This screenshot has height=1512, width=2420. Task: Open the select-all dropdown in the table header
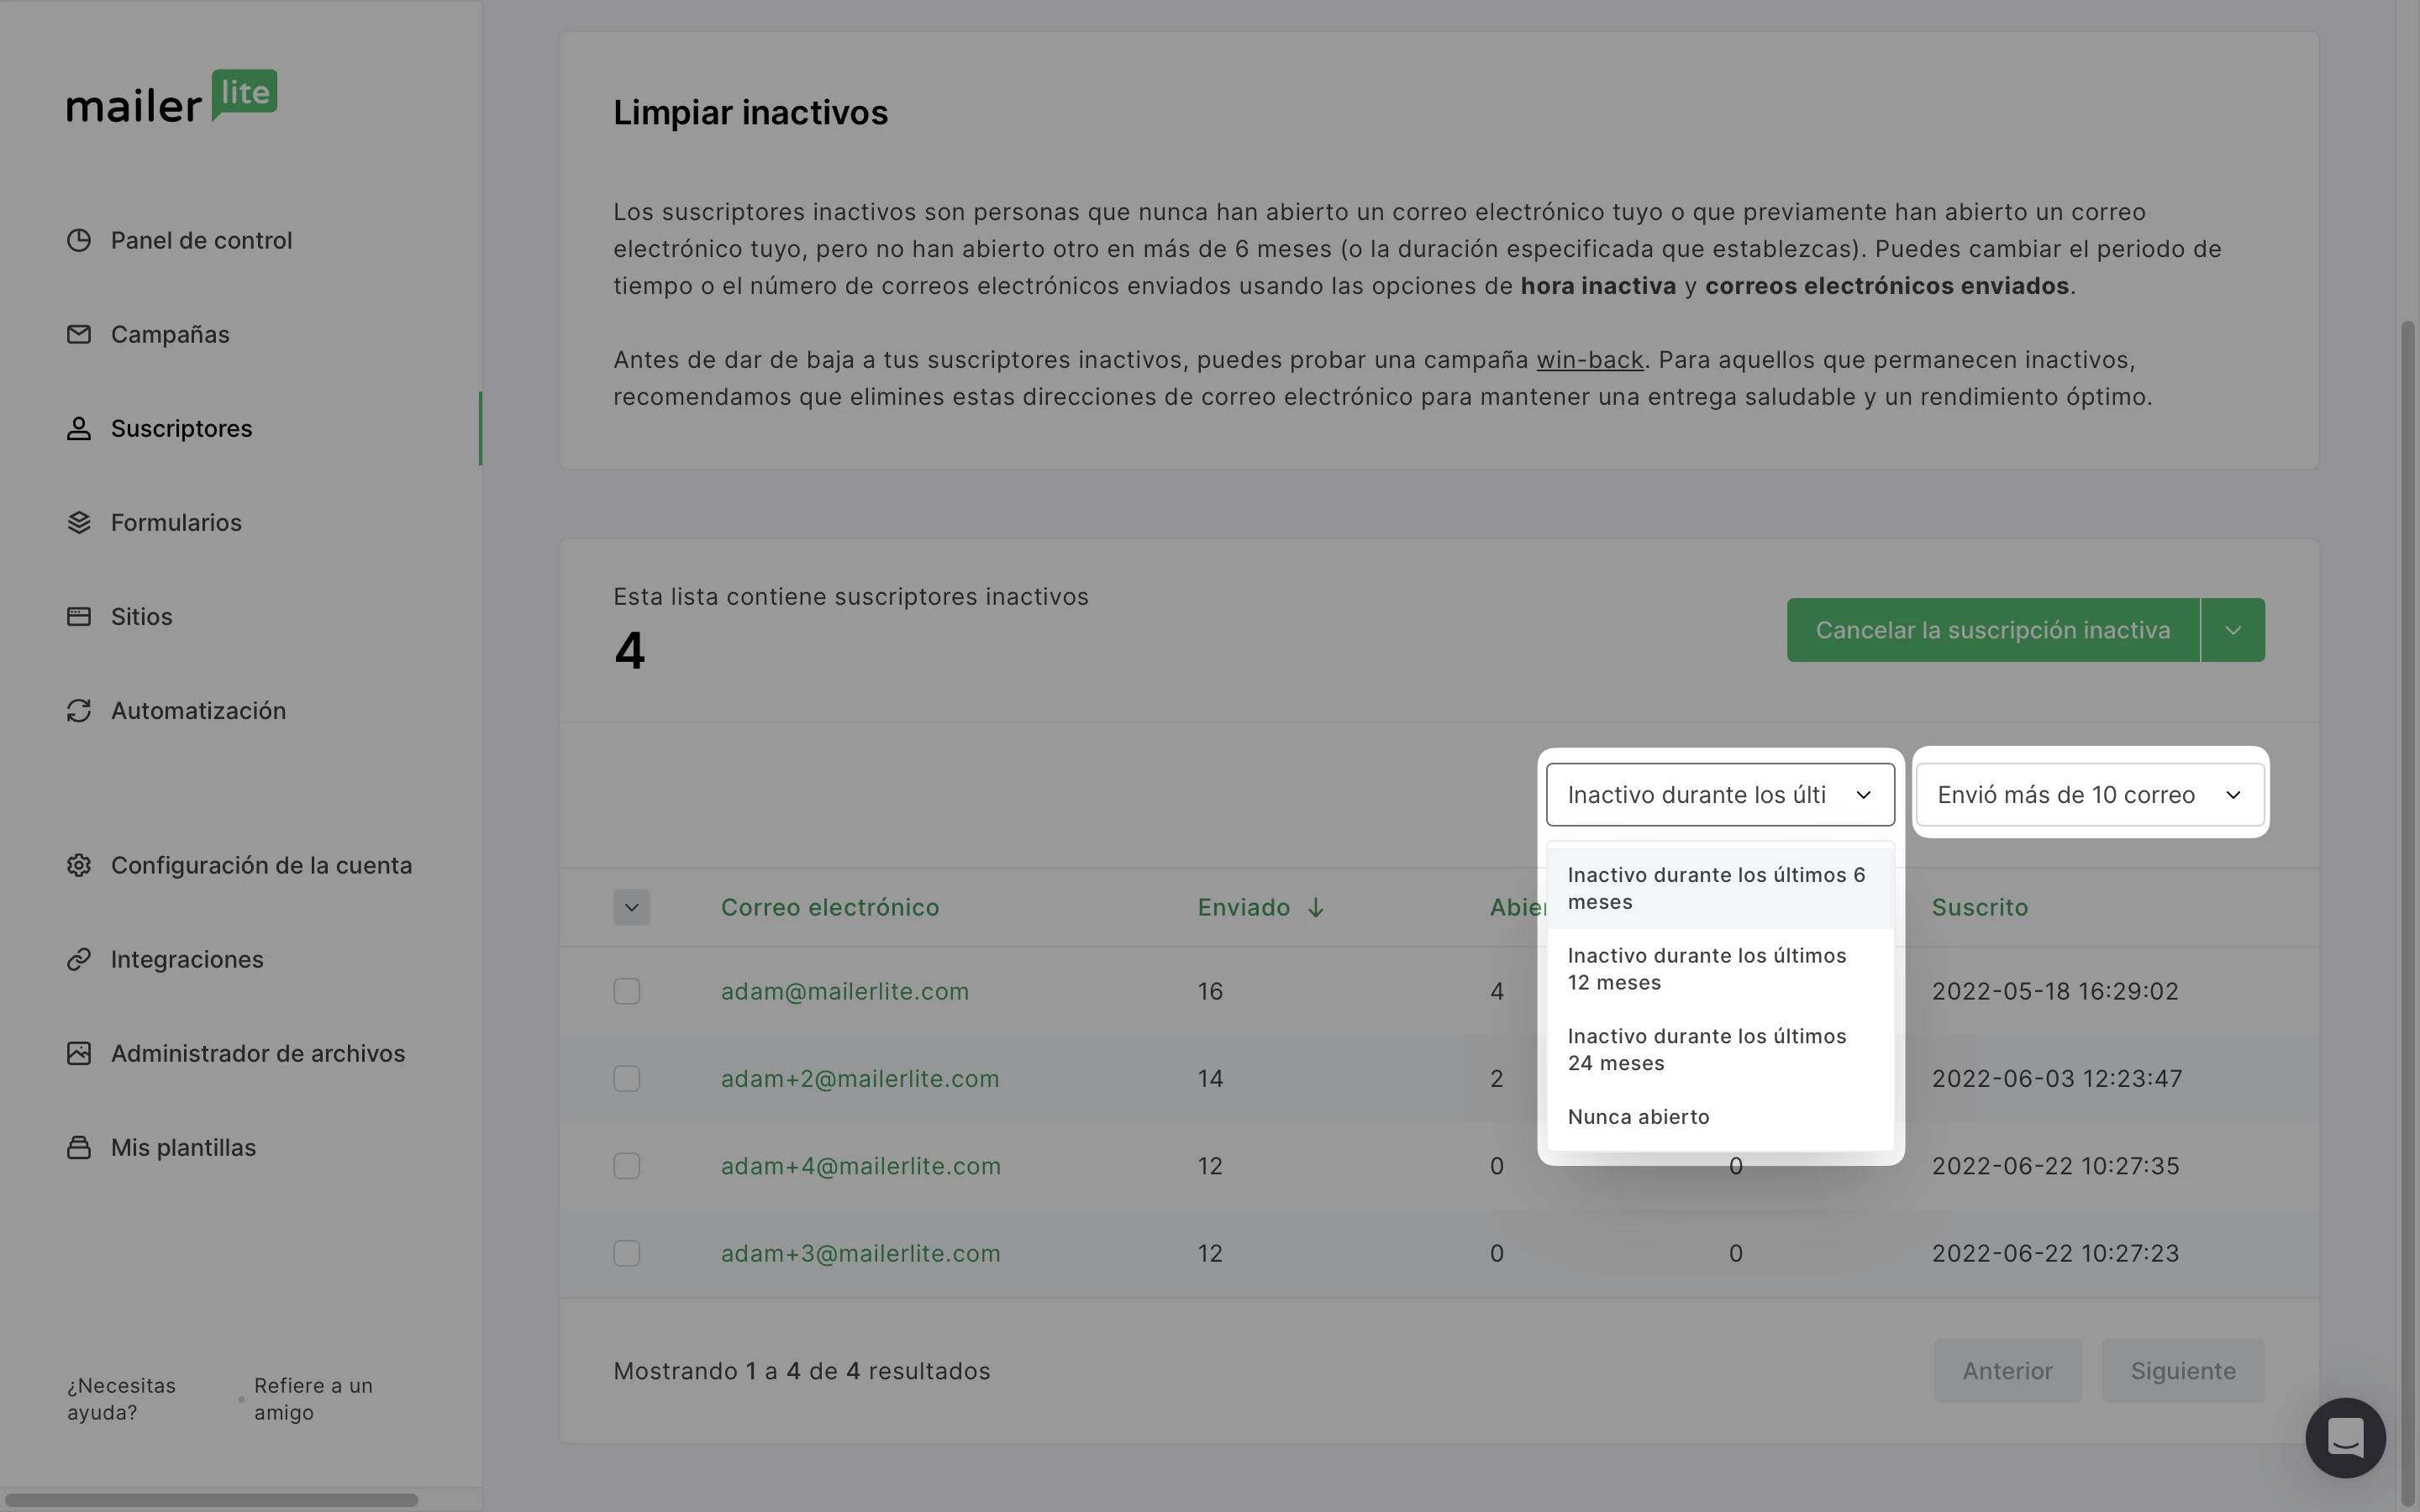631,907
